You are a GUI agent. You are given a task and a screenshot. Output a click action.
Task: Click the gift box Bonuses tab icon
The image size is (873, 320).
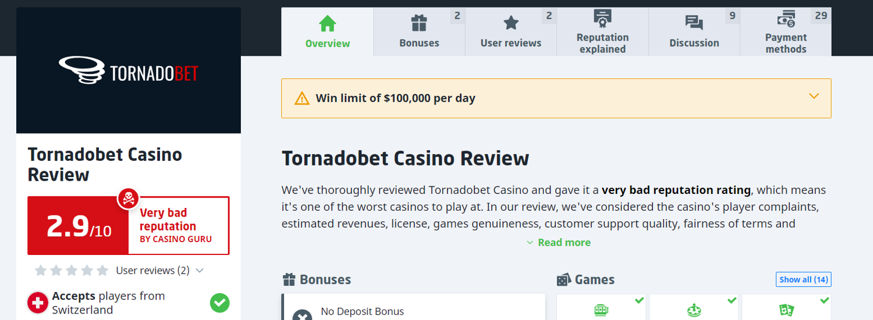pyautogui.click(x=419, y=23)
